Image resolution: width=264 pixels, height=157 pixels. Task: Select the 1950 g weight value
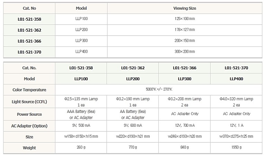click(236, 147)
